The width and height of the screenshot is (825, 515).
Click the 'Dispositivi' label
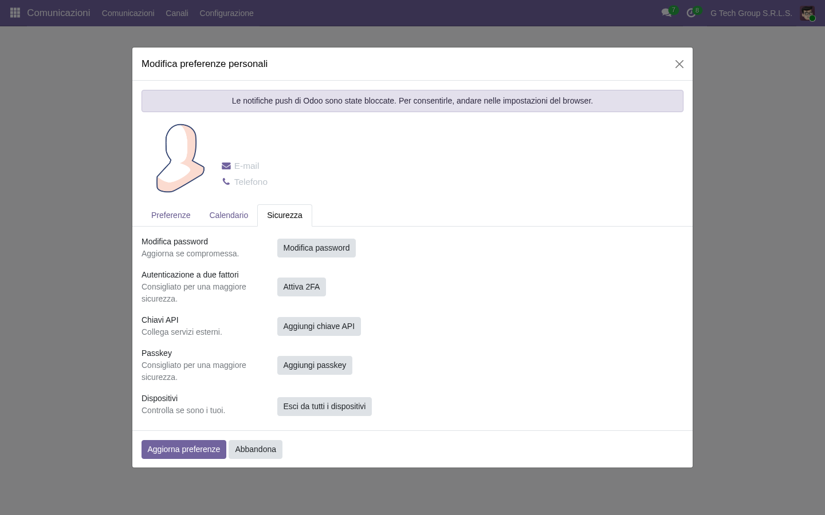point(159,398)
